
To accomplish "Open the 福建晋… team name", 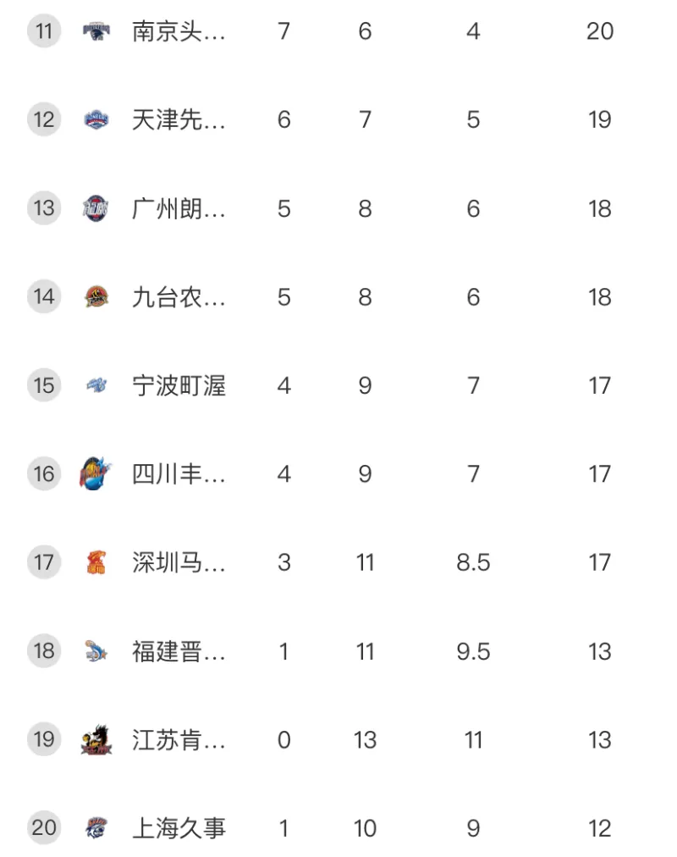I will click(179, 651).
